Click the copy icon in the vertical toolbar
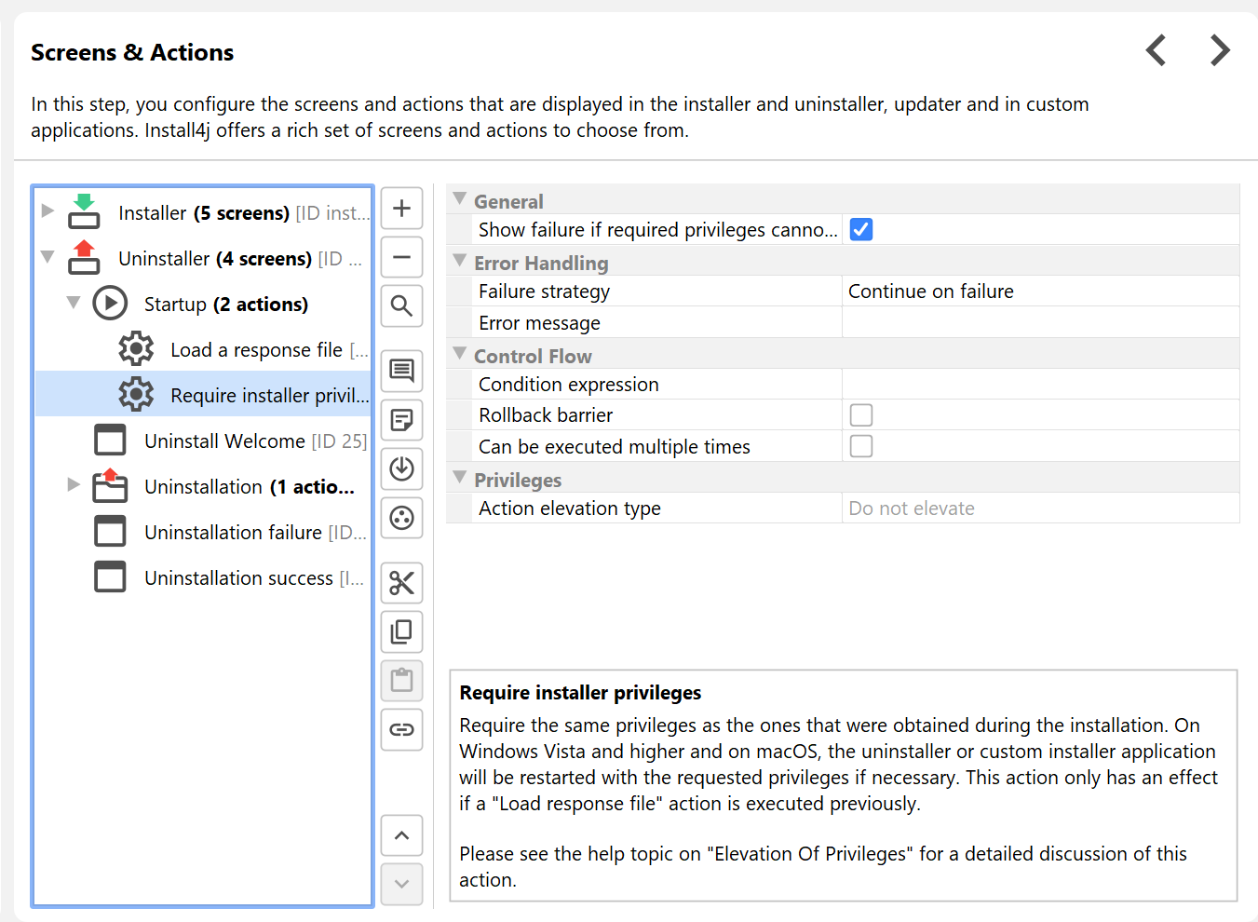The height and width of the screenshot is (922, 1258). tap(401, 631)
